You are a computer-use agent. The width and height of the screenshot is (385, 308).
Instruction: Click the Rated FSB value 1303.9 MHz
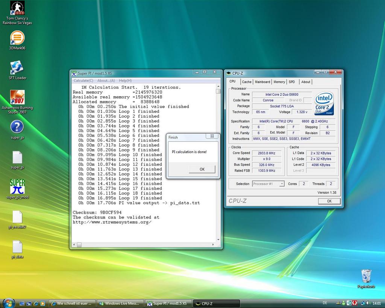pyautogui.click(x=267, y=170)
